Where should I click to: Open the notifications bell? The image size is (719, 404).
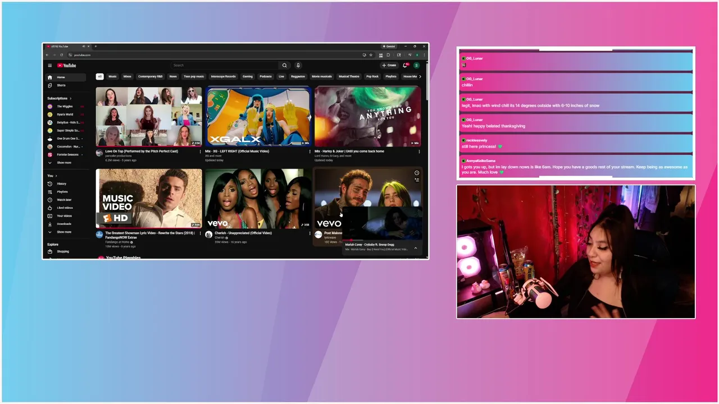click(405, 66)
